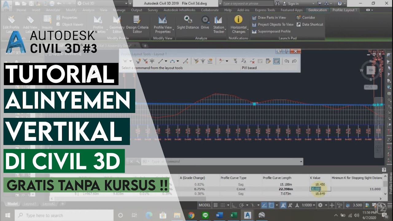The width and height of the screenshot is (393, 221).
Task: Select the Profile: Layout 1 tab
Action: (344, 10)
